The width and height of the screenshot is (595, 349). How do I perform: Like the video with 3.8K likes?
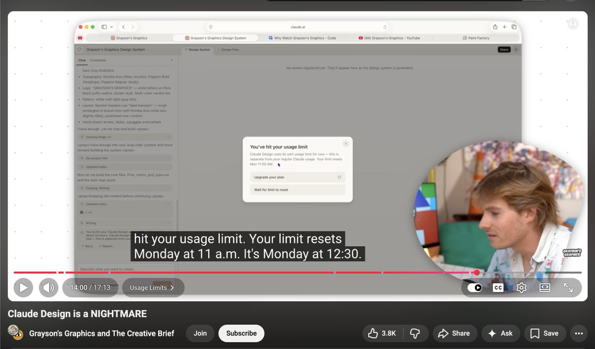click(382, 334)
